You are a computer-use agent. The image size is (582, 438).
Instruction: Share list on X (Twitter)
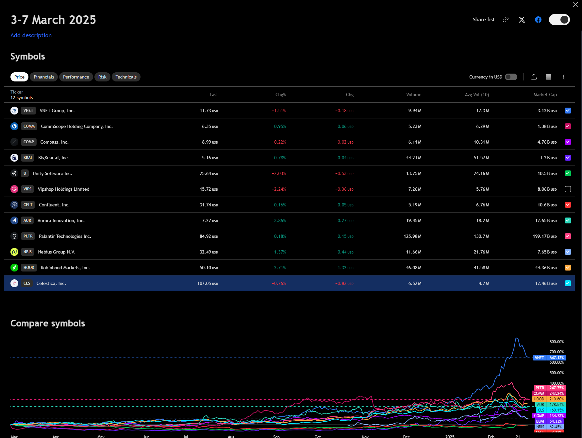point(522,20)
